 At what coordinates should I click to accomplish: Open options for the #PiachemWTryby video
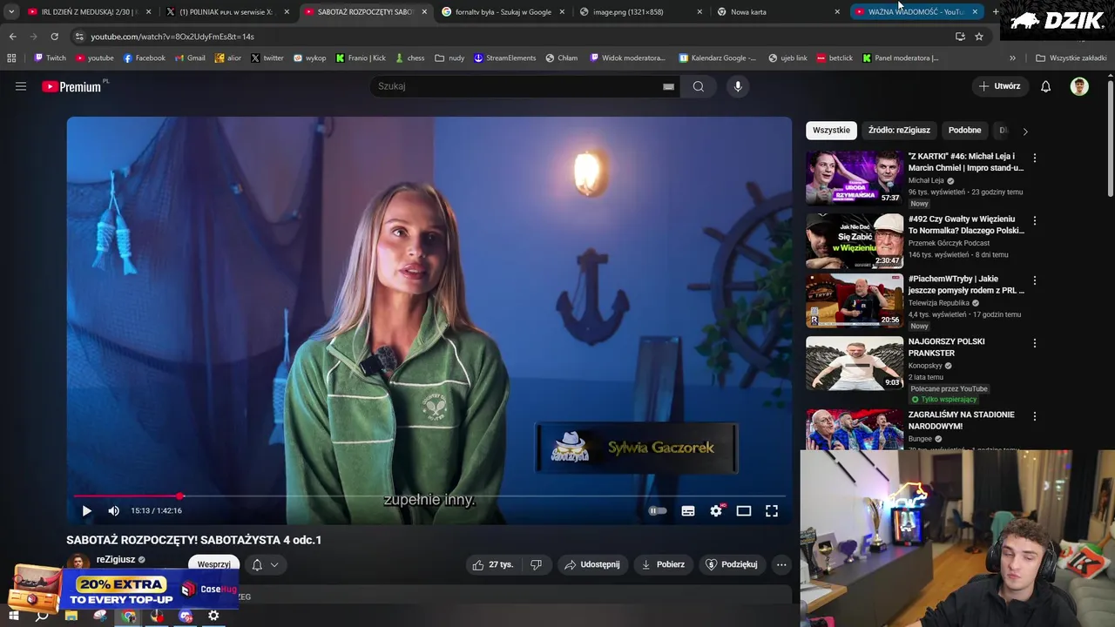click(1034, 280)
